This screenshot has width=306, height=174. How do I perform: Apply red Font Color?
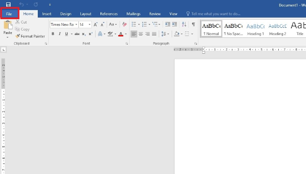coord(121,34)
